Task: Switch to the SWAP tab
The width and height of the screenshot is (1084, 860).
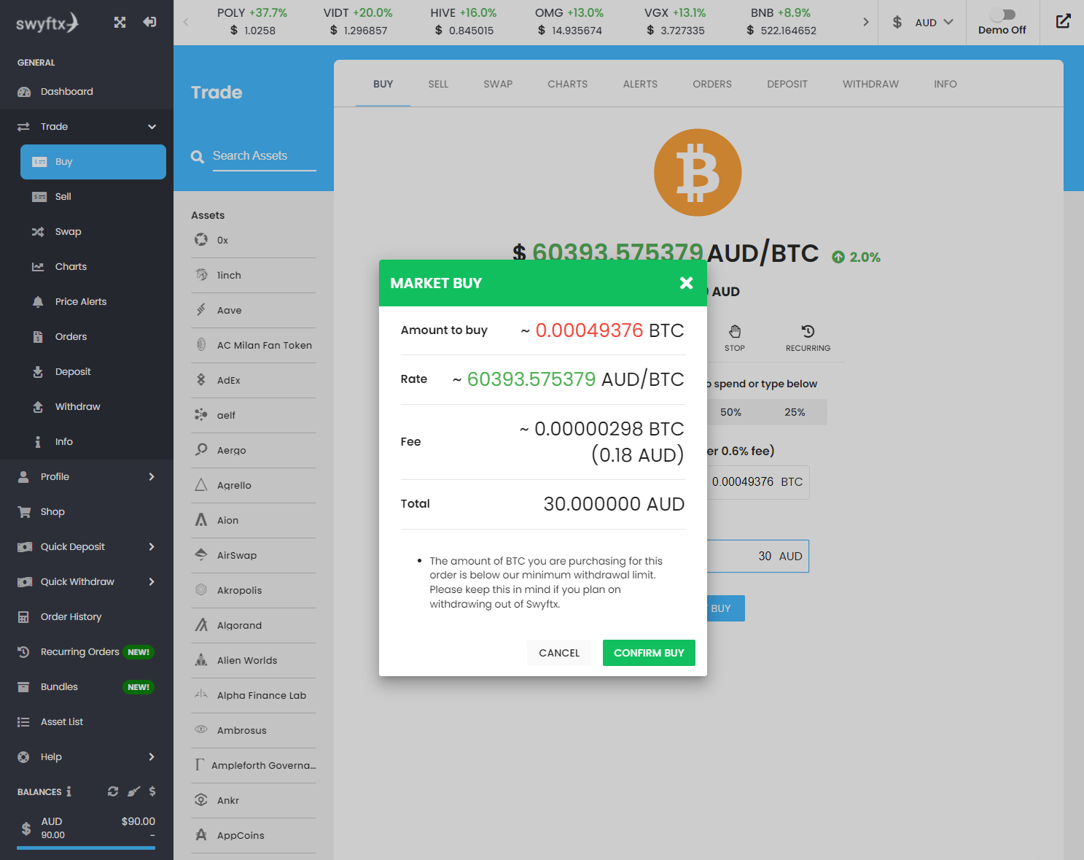Action: (x=498, y=84)
